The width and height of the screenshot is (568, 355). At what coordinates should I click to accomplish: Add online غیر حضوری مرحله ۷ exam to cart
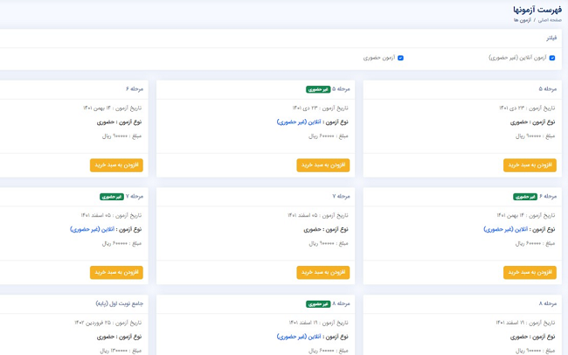click(x=116, y=272)
